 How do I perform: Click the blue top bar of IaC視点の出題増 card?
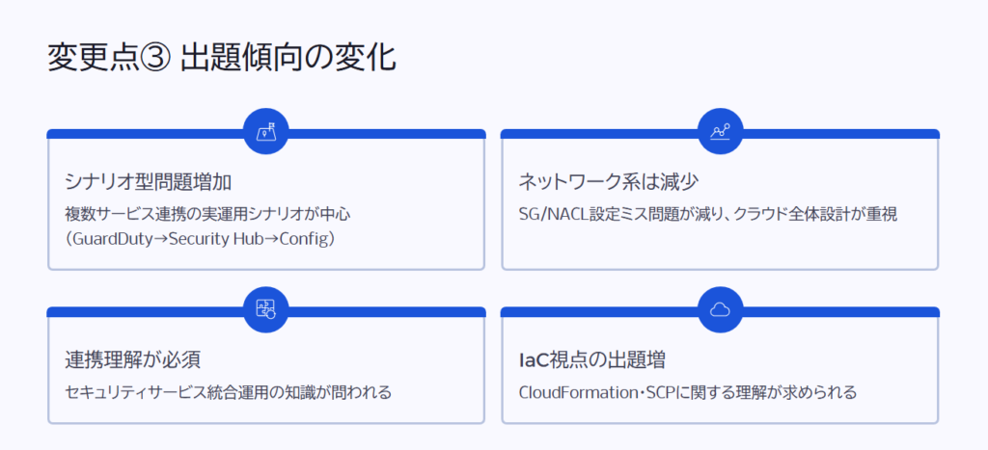click(598, 312)
